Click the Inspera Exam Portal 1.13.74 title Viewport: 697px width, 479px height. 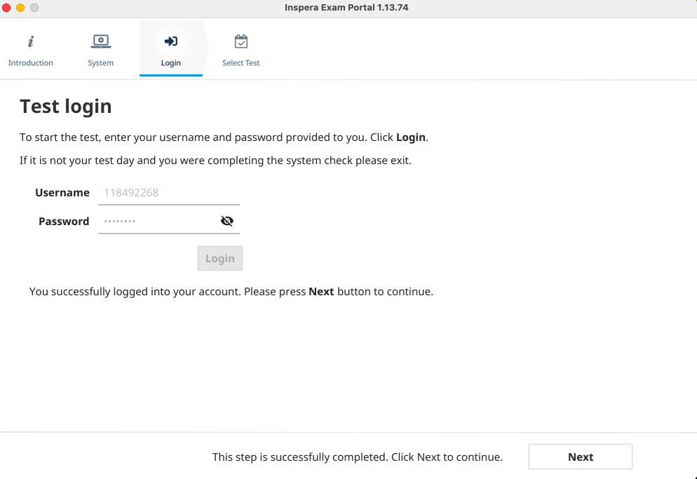pos(346,8)
